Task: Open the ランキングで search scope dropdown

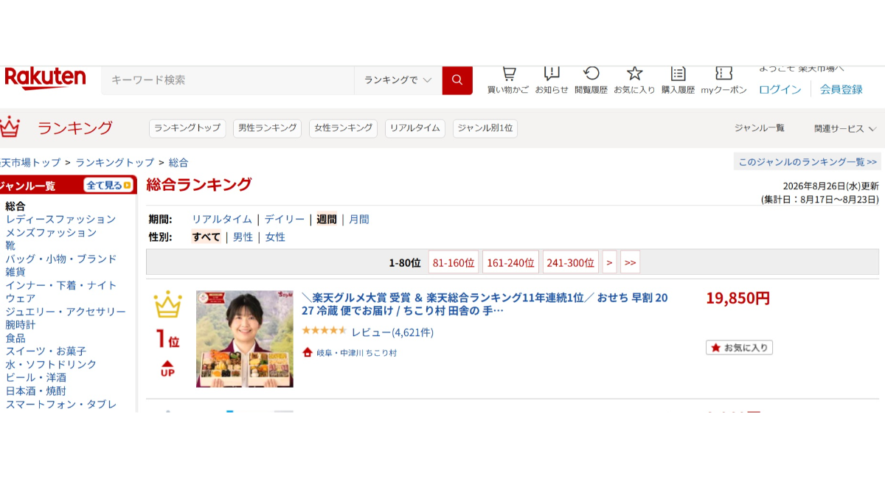Action: click(398, 80)
